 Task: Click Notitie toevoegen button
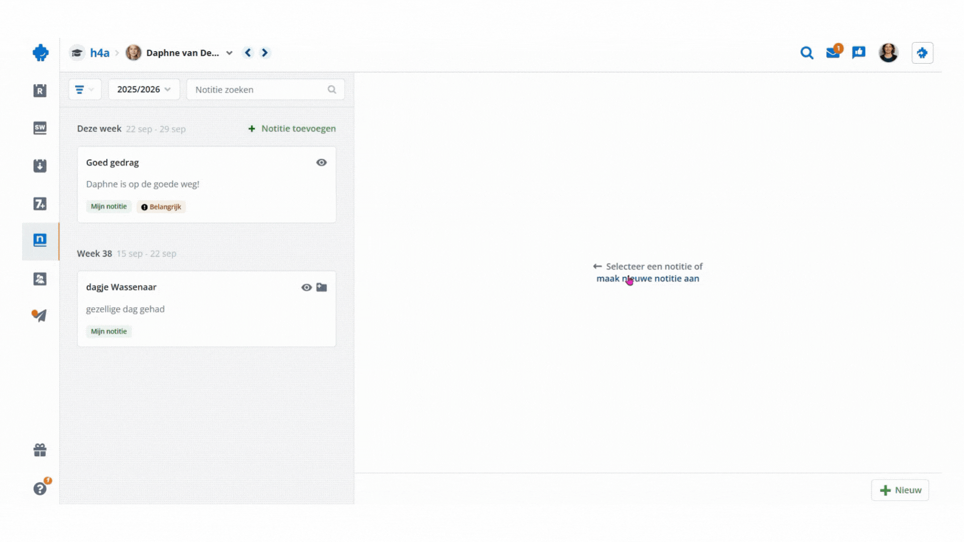click(292, 128)
